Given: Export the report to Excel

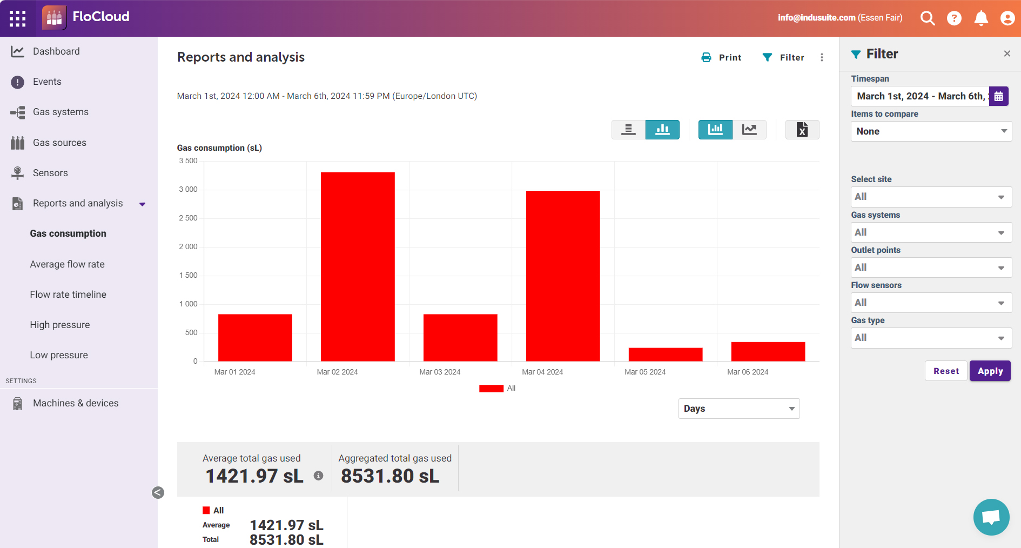Looking at the screenshot, I should coord(802,130).
